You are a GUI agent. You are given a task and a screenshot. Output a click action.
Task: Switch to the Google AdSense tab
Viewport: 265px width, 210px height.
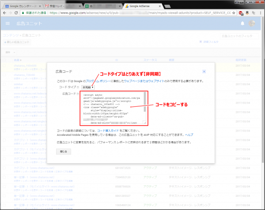point(143,6)
